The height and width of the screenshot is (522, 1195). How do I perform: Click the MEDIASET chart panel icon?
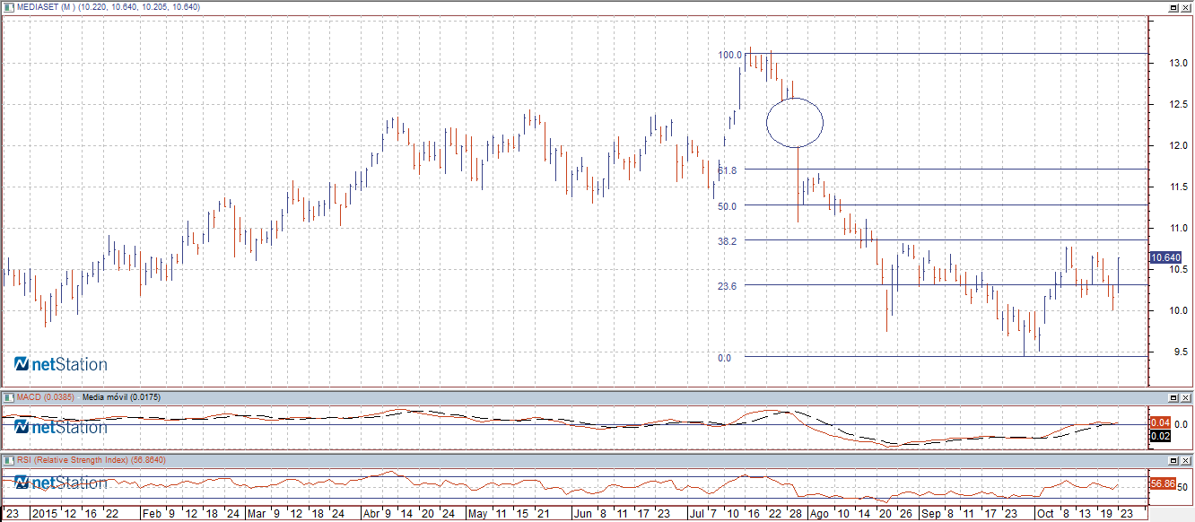[x=10, y=6]
